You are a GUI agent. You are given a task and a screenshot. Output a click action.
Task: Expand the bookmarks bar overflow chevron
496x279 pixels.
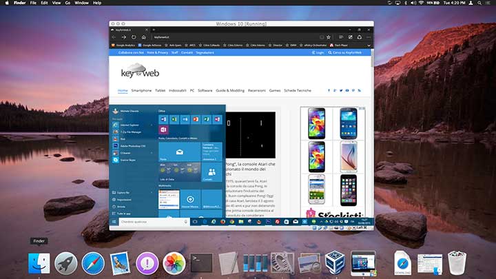tap(369, 45)
